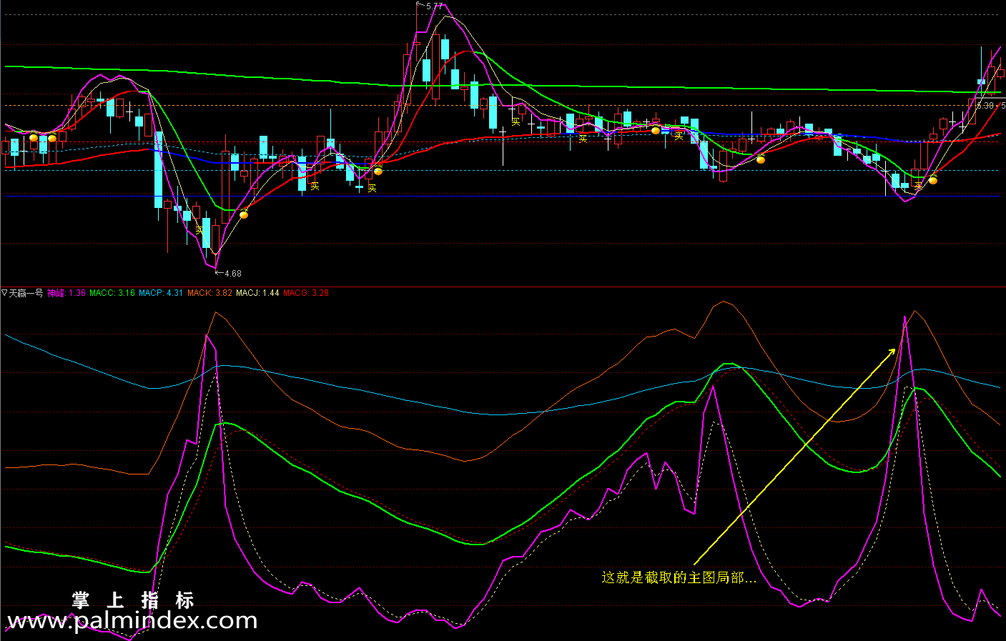Select the red MACG: 3.28 value
This screenshot has width=1006, height=641.
pos(306,293)
